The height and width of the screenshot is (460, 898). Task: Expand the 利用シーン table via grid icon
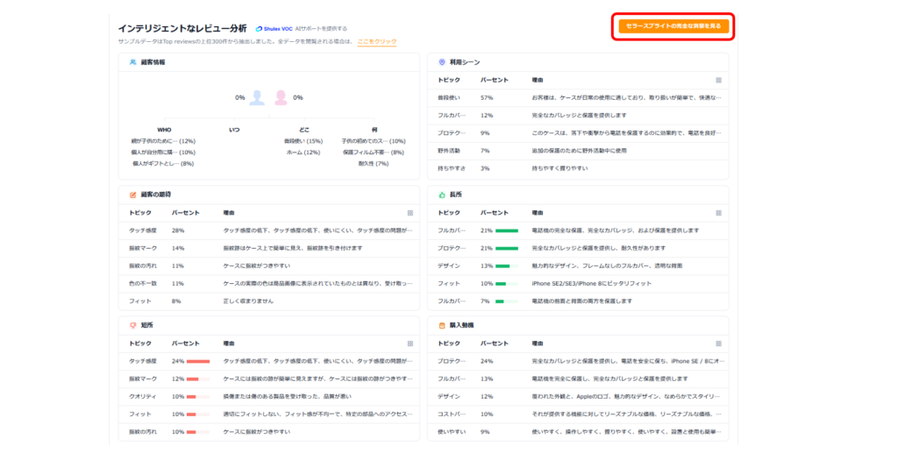(718, 80)
